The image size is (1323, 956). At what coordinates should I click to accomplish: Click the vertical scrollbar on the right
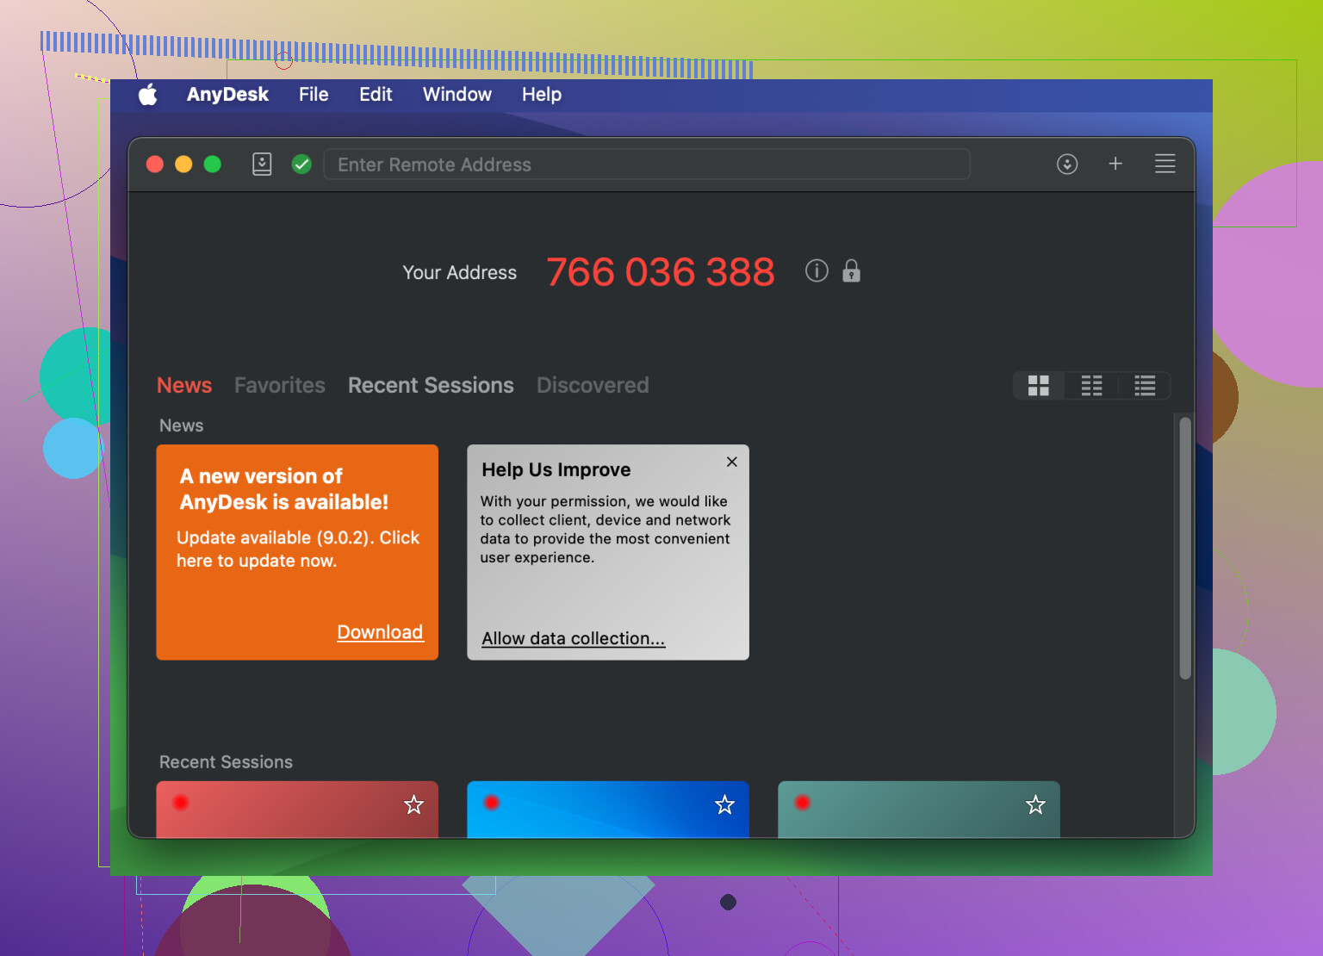click(1185, 549)
